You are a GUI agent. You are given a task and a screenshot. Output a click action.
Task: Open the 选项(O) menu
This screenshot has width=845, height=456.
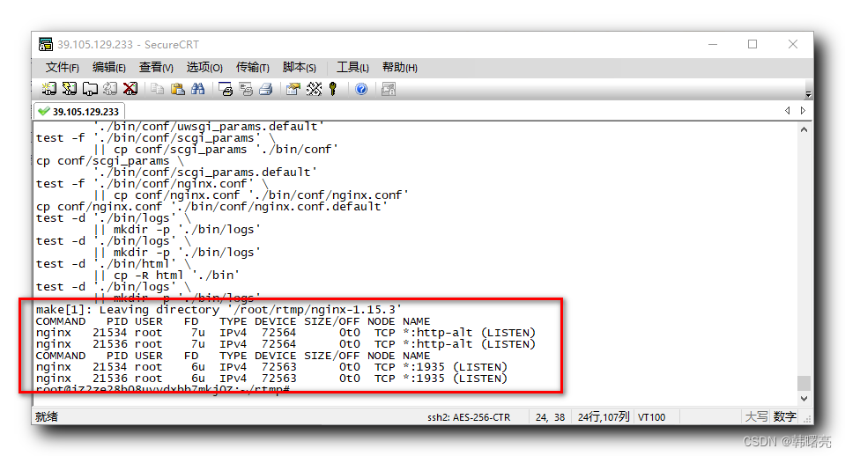pyautogui.click(x=204, y=68)
